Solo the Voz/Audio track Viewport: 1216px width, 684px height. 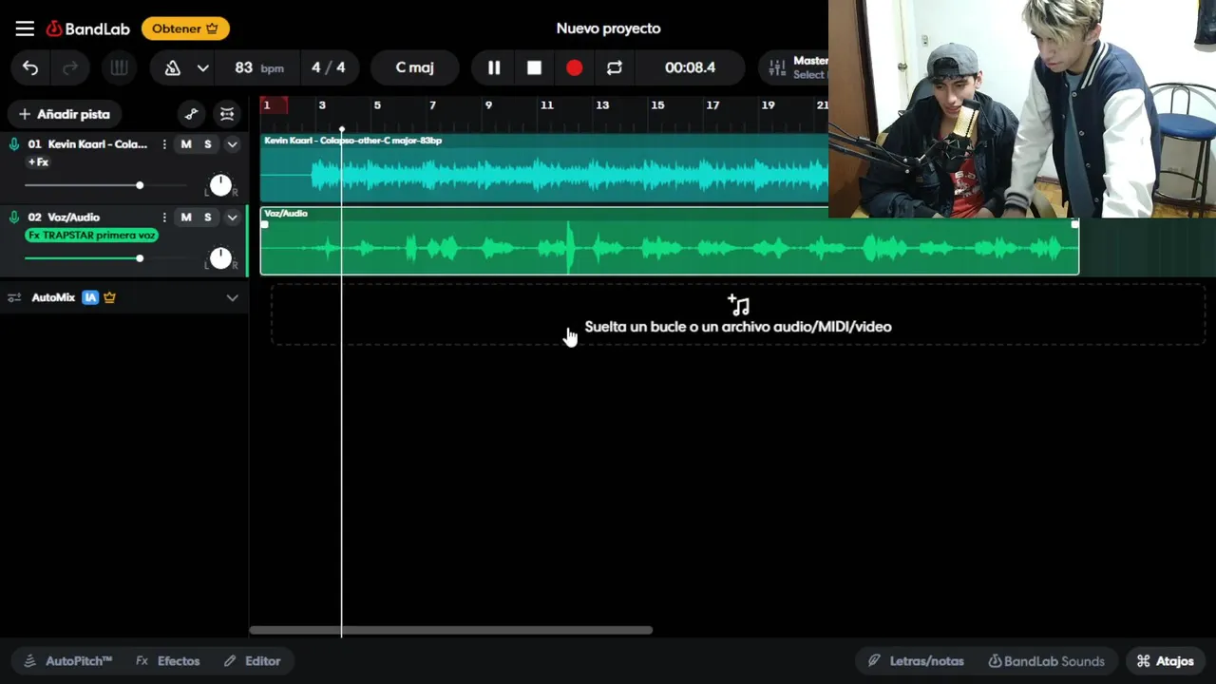pos(208,218)
